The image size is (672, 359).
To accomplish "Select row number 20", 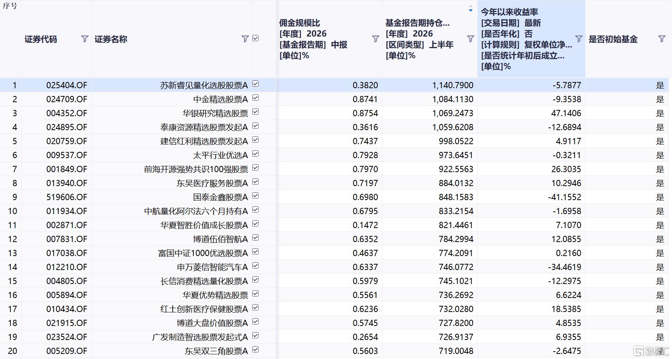I will (12, 351).
